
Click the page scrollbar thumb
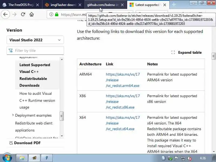(214, 56)
